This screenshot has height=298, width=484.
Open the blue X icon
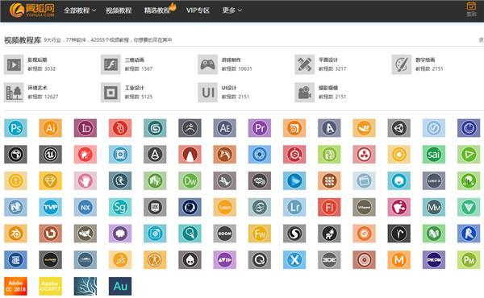pos(294,260)
